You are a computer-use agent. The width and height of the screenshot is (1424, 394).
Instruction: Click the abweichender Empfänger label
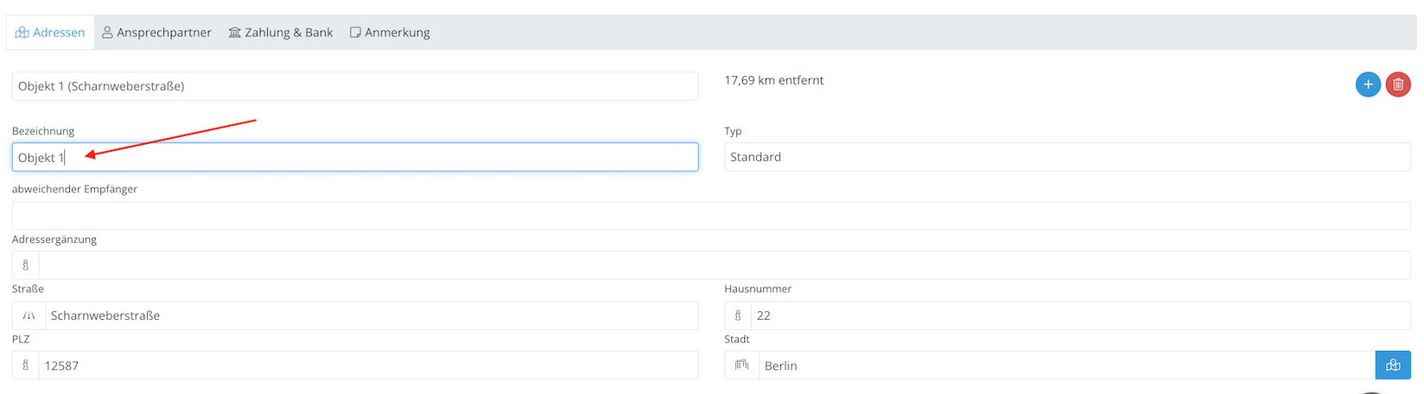click(x=74, y=189)
